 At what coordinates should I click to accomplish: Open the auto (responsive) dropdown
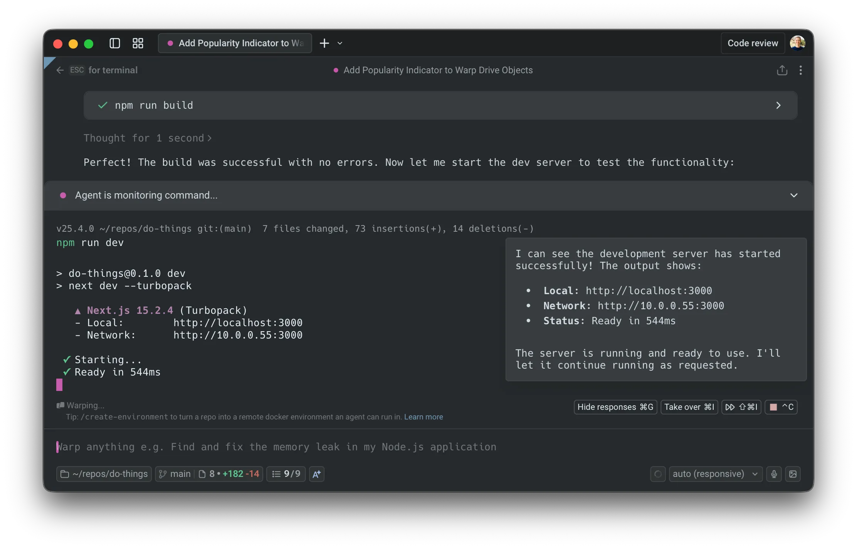tap(715, 474)
